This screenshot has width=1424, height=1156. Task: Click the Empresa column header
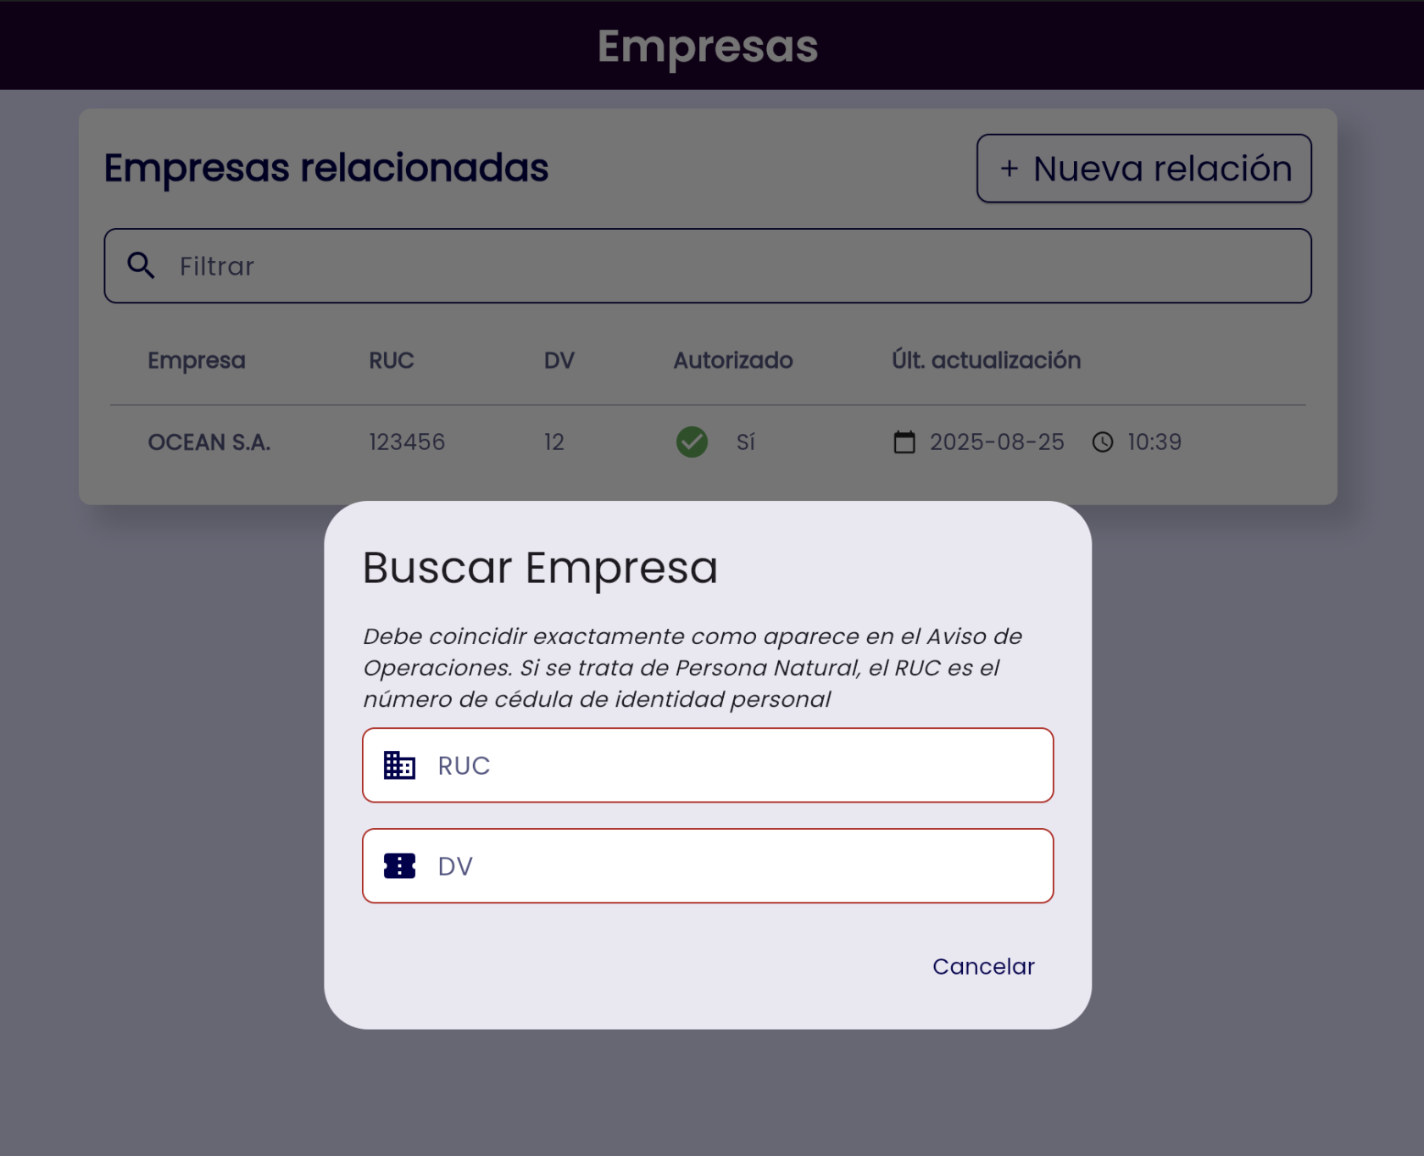(x=197, y=360)
